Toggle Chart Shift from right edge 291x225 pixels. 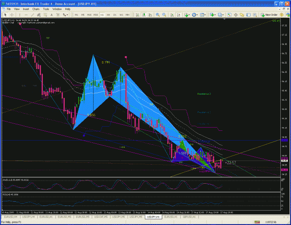coord(178,15)
